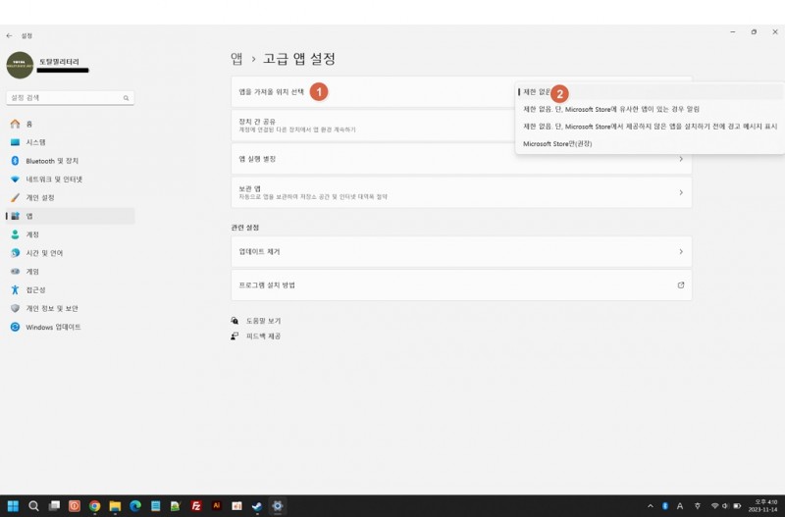This screenshot has width=785, height=517.
Task: Open 개인 설정 in the sidebar
Action: 70,198
